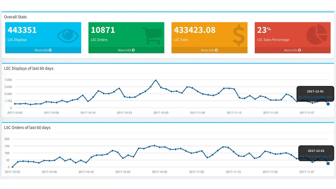Click the 433423.08 sales total value

pyautogui.click(x=195, y=30)
